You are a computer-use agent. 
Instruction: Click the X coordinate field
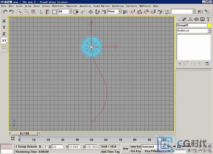click(57, 147)
